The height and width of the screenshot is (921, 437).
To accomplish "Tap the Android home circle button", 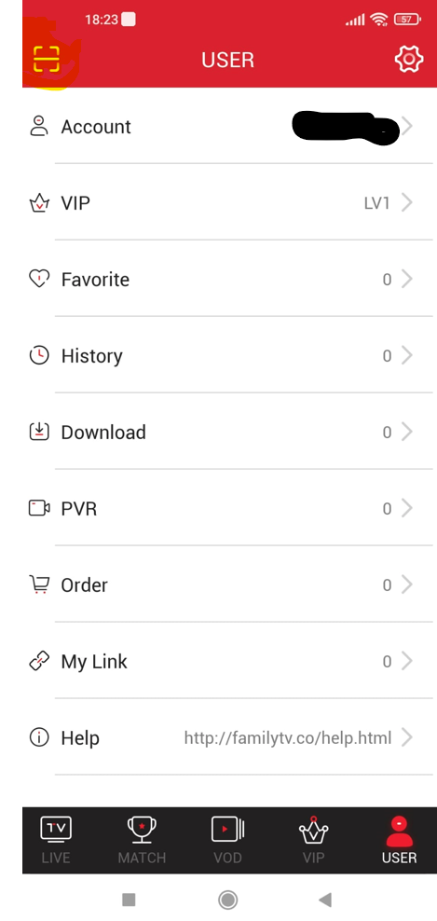I will point(228,900).
